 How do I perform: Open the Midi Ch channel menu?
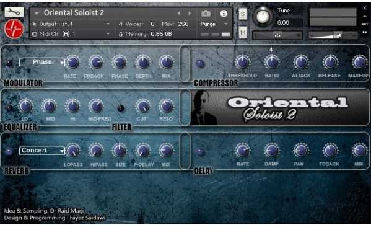coord(71,34)
